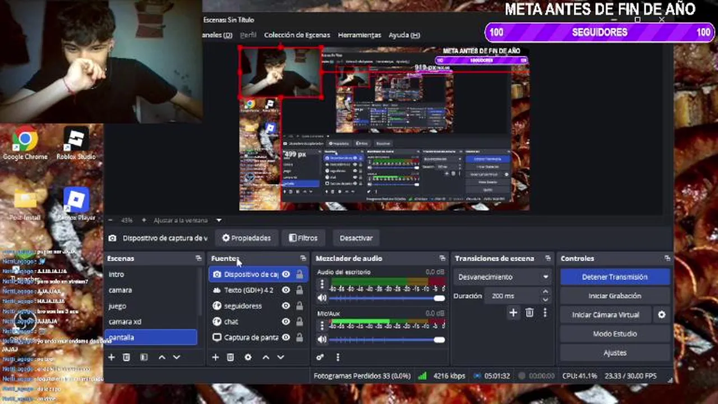Pop out the Mezclador de audio dock
The width and height of the screenshot is (718, 404).
[443, 258]
